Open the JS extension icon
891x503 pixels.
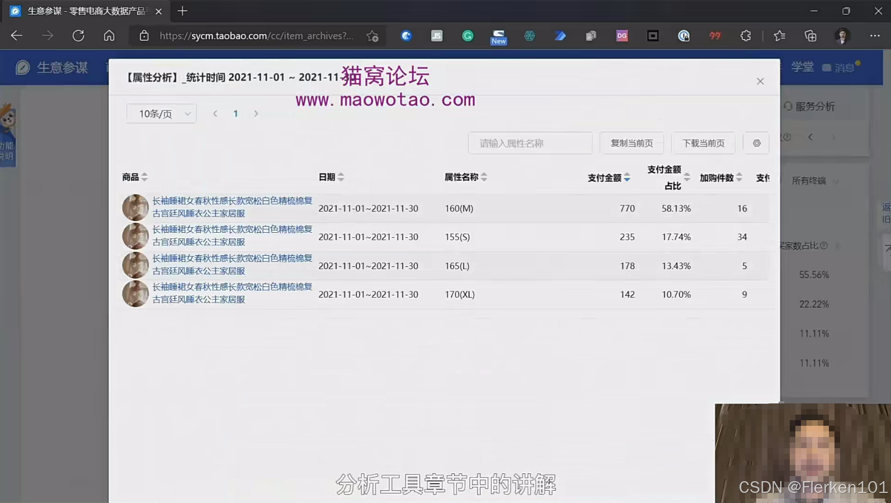pos(437,36)
